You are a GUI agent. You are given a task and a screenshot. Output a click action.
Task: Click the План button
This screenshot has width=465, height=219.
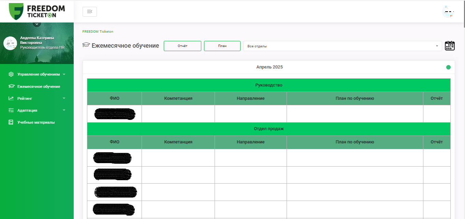click(x=222, y=46)
